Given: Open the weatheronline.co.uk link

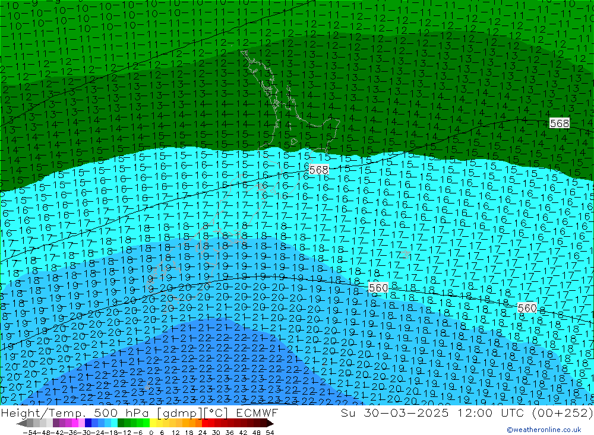Looking at the screenshot, I should tap(544, 429).
